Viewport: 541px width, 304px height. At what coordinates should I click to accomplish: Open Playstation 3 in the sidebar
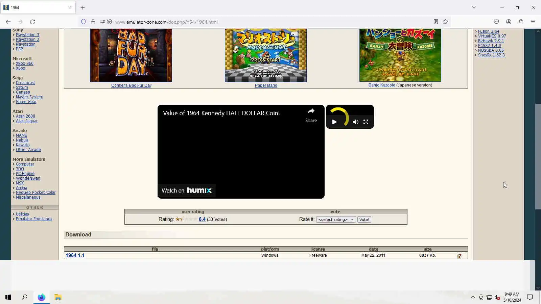pyautogui.click(x=27, y=35)
